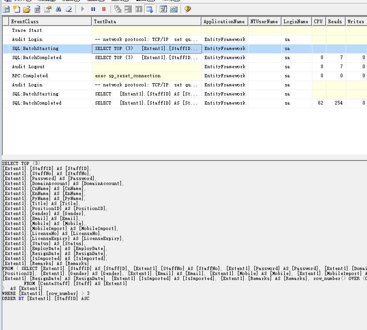The width and height of the screenshot is (367, 330).
Task: Select the RPC:Completed event row
Action: [185, 76]
